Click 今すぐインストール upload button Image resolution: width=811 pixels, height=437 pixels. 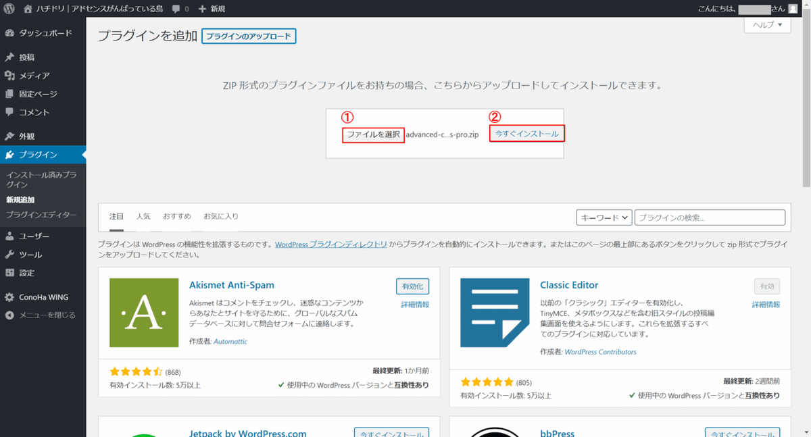click(x=527, y=134)
